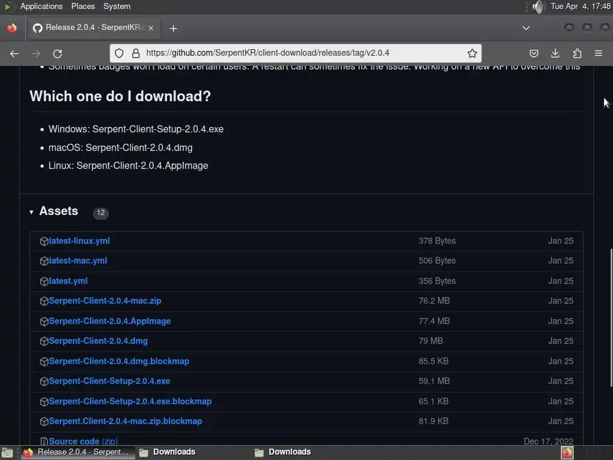
Task: Bookmark this page with the star
Action: tap(472, 53)
